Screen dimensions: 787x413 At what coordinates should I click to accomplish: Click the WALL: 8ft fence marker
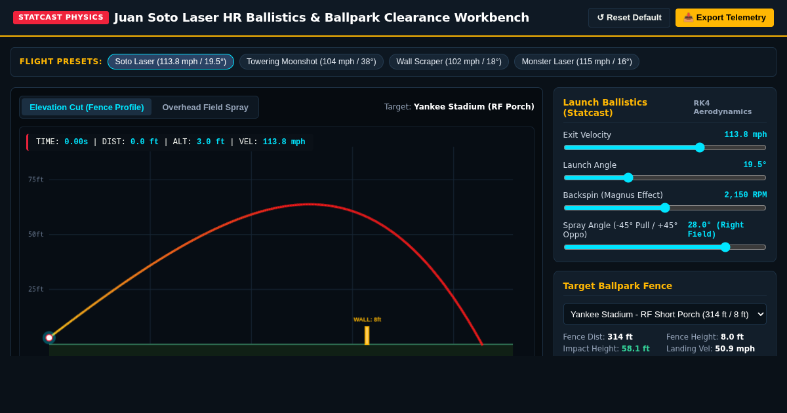[x=367, y=335]
